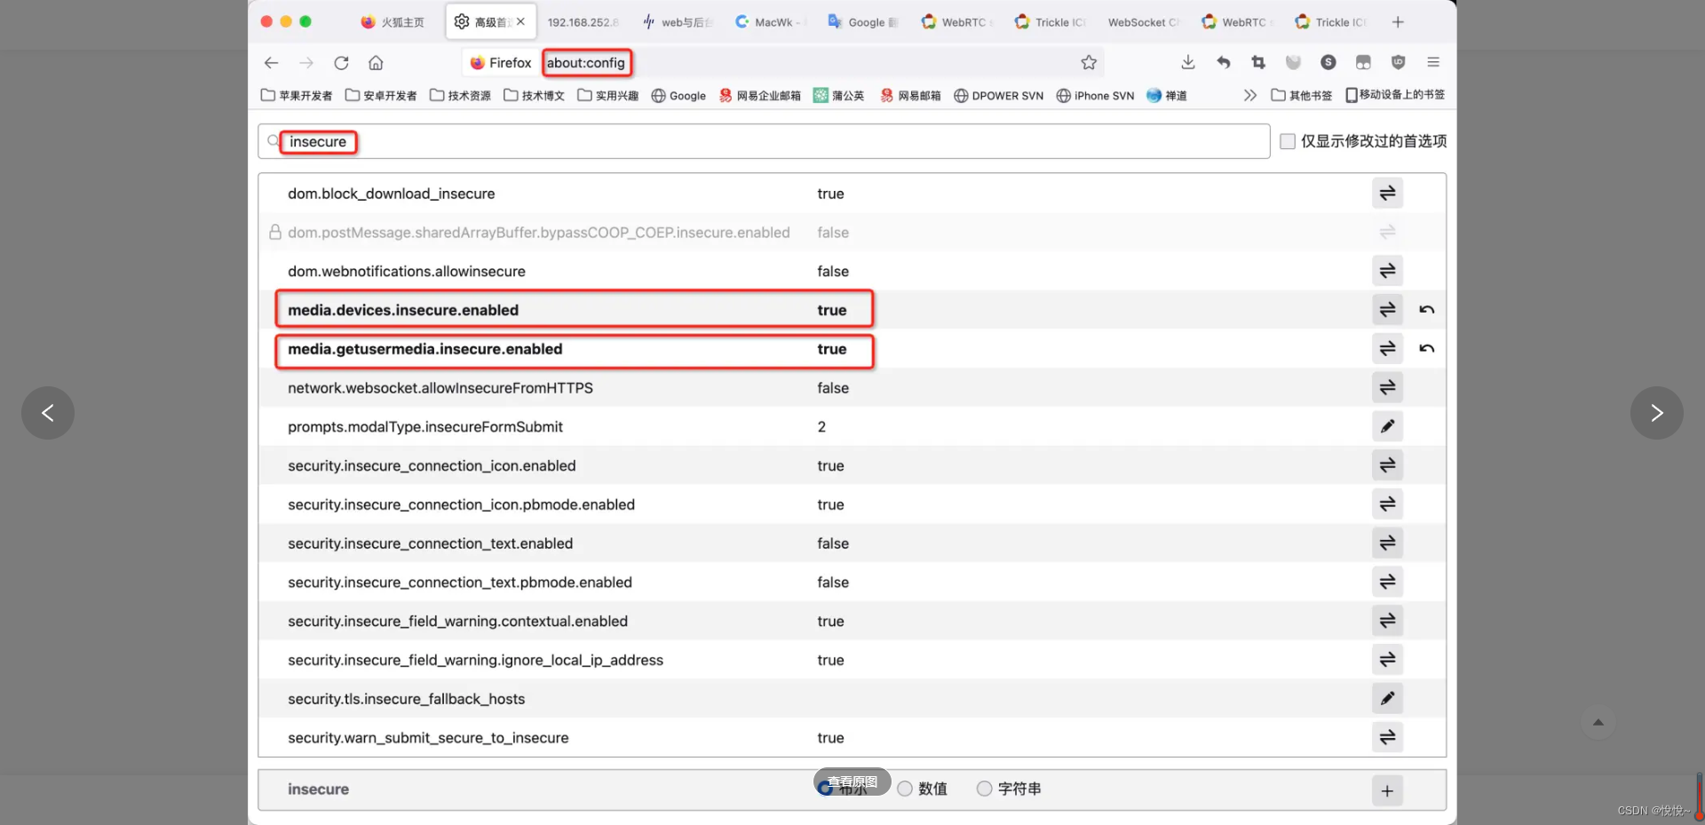The height and width of the screenshot is (825, 1705).
Task: Click the screenshot crop toolbar icon
Action: pos(1258,62)
